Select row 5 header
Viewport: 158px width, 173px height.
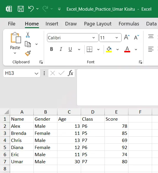tap(5, 147)
